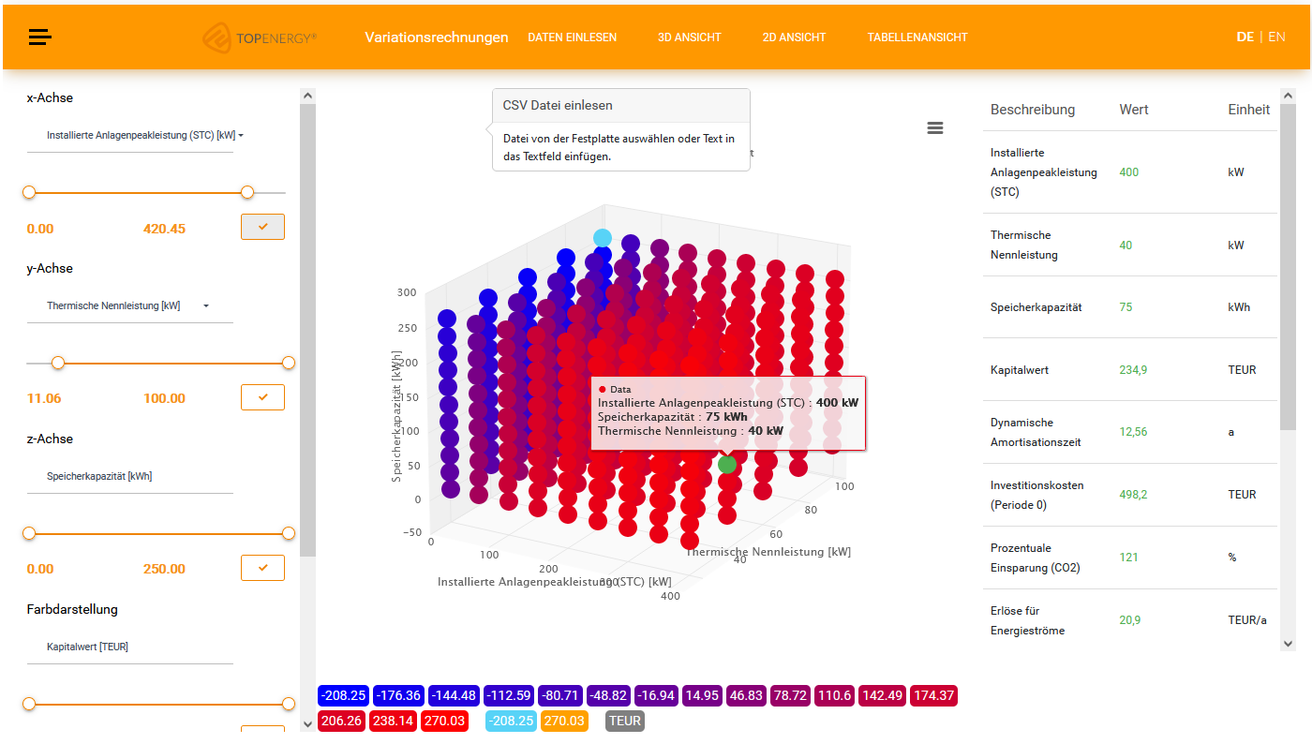1312x744 pixels.
Task: Click Farbdarstellung slider right handle
Action: tap(289, 704)
